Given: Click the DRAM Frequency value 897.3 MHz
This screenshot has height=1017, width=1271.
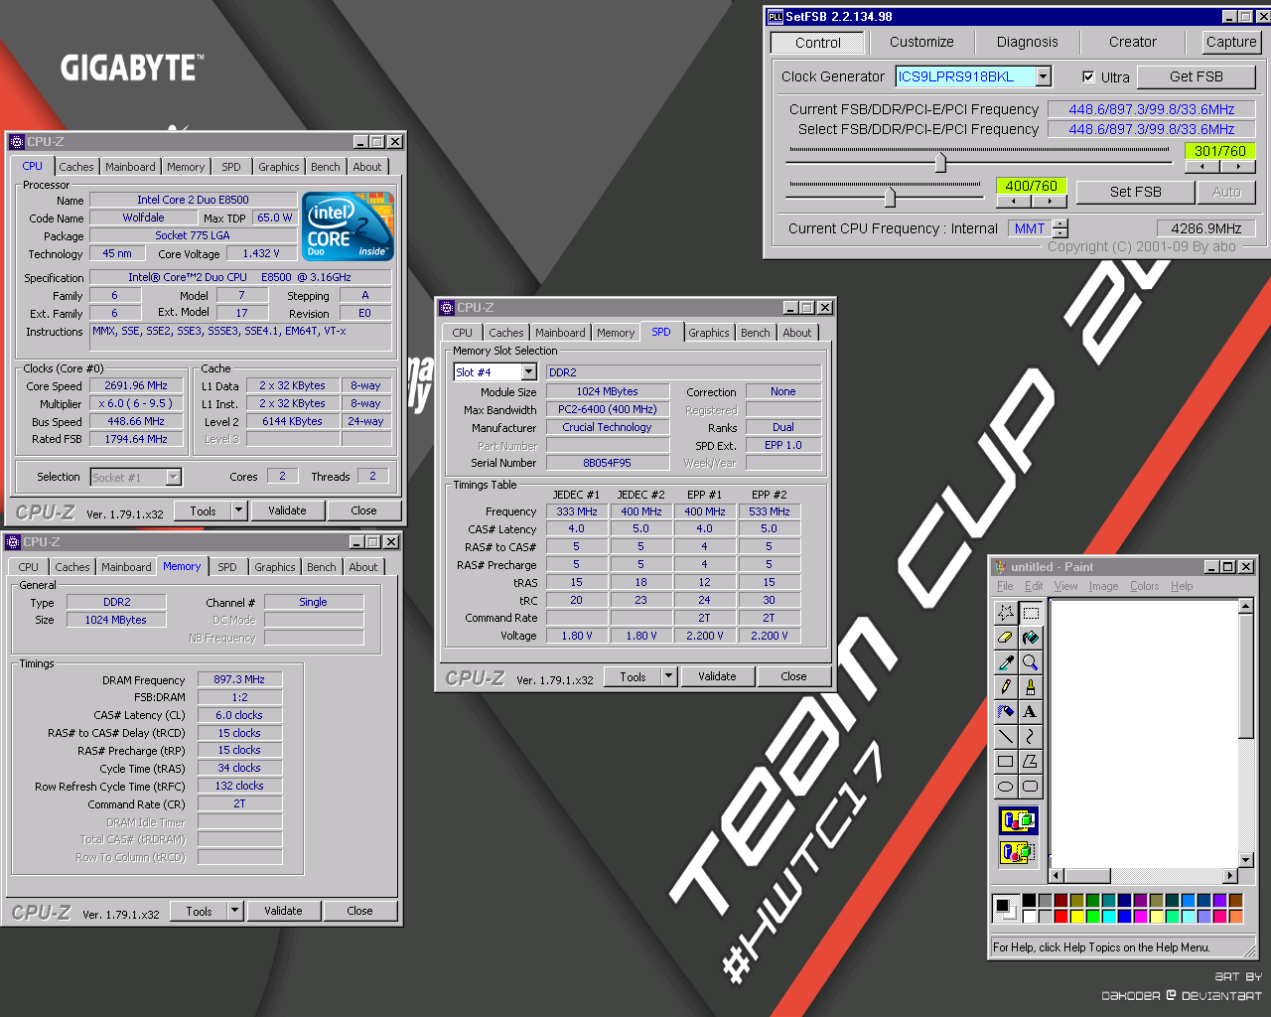Looking at the screenshot, I should click(239, 679).
